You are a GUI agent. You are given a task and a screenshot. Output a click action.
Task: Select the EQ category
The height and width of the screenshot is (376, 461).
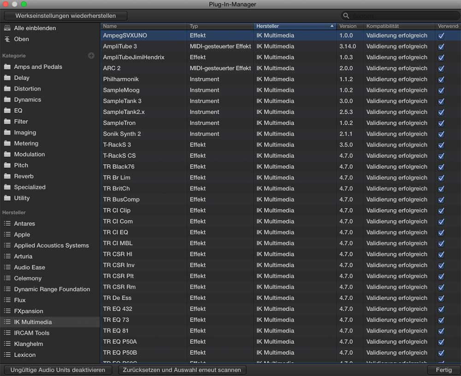coord(18,110)
